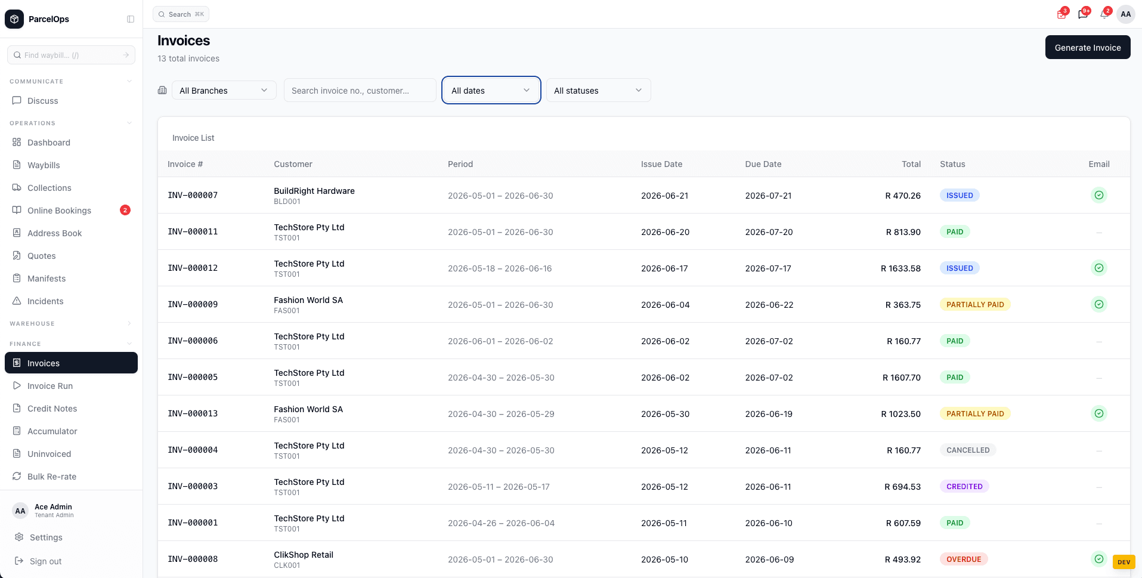Collapse the Communicate section
The image size is (1142, 578).
coord(129,81)
